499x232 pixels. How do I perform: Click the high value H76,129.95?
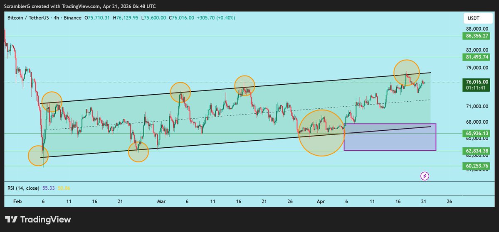point(125,18)
